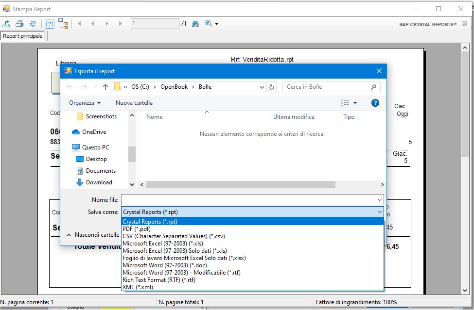This screenshot has width=474, height=310.
Task: Click Nascondi cartelle to hide folders
Action: pyautogui.click(x=93, y=235)
